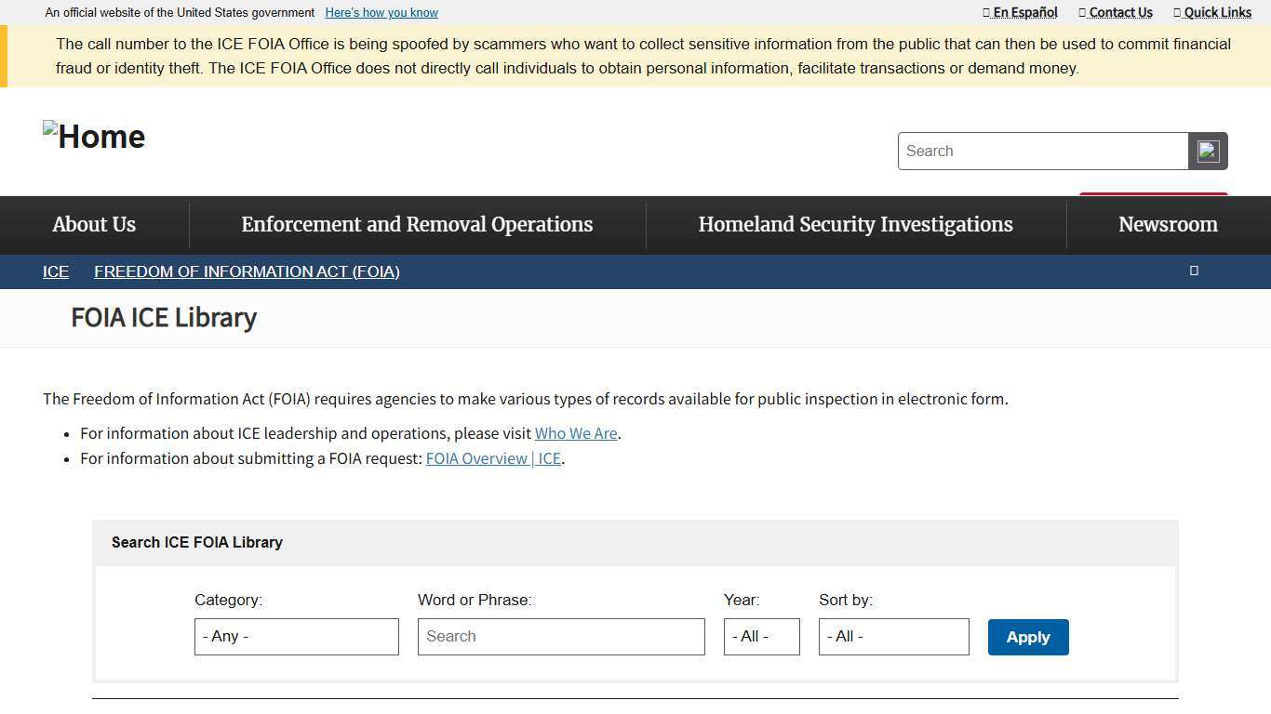This screenshot has width=1271, height=714.
Task: Click the Apply button
Action: [1027, 637]
